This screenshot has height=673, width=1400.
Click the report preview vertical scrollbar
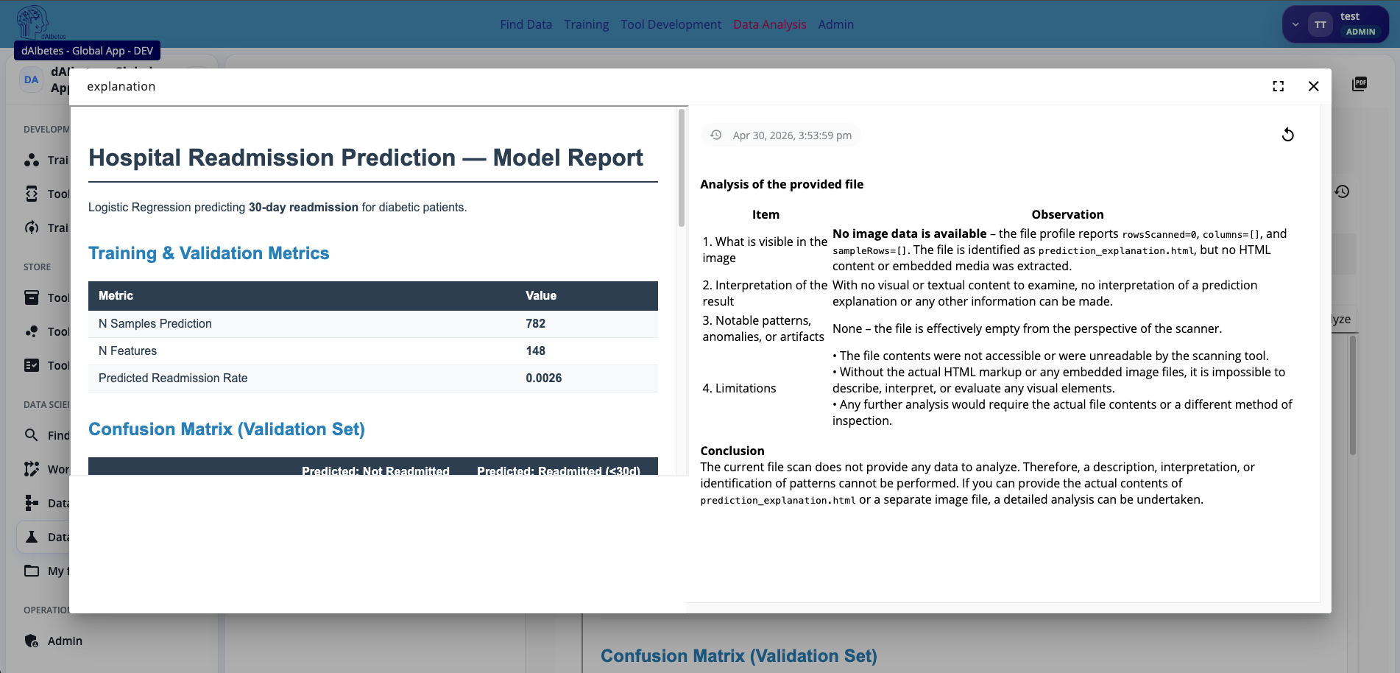point(682,168)
